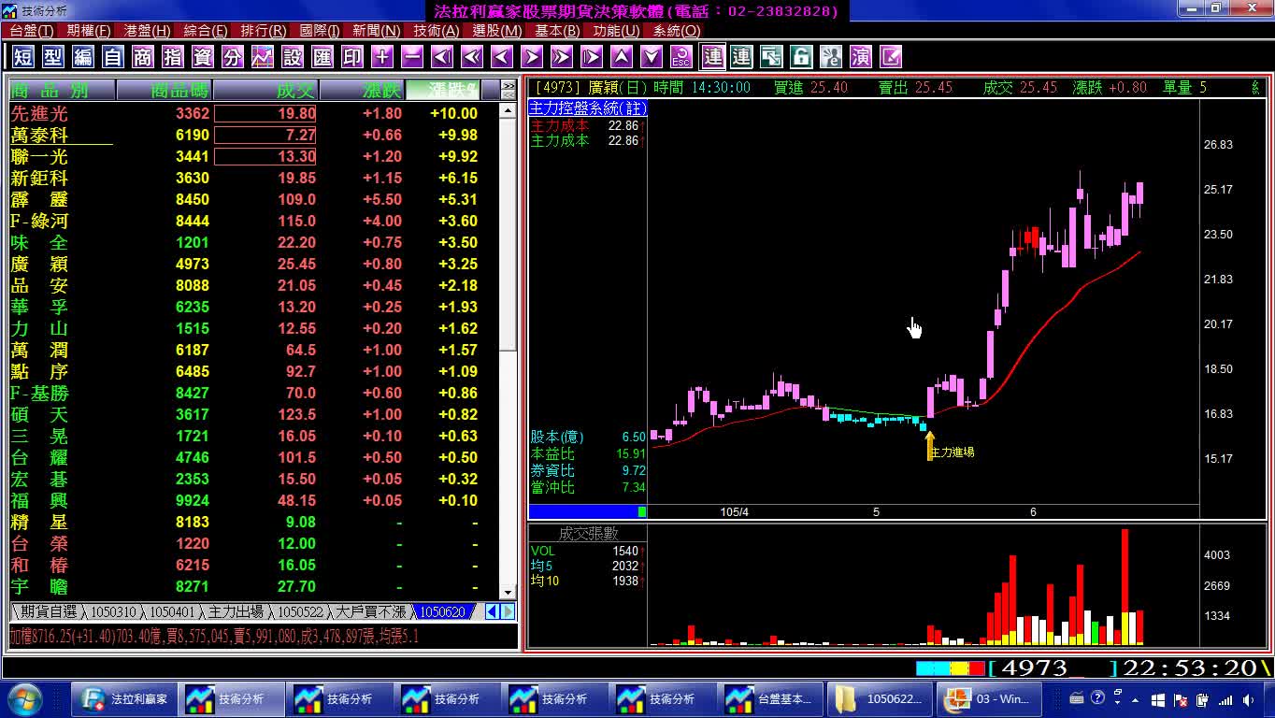Image resolution: width=1275 pixels, height=718 pixels.
Task: Click the plus zoom-in toolbar icon
Action: (x=382, y=57)
